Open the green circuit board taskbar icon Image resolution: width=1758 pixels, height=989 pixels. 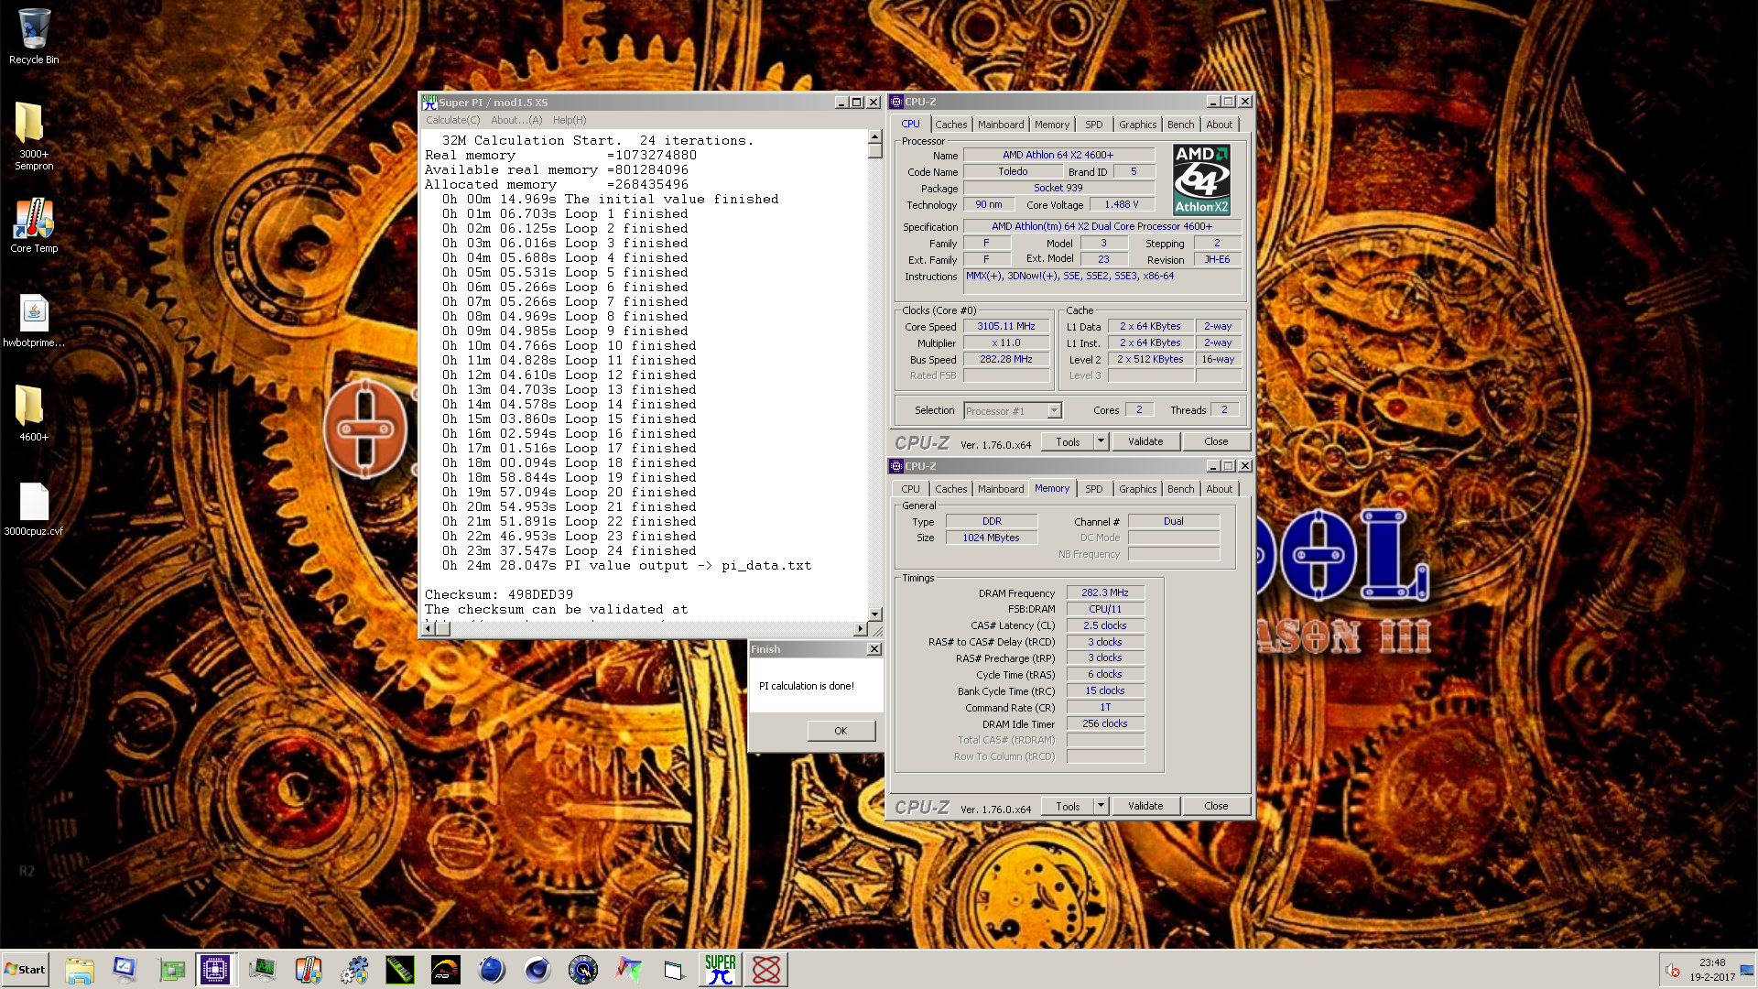click(171, 970)
